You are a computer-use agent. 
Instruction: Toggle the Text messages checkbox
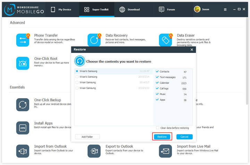[157, 77]
